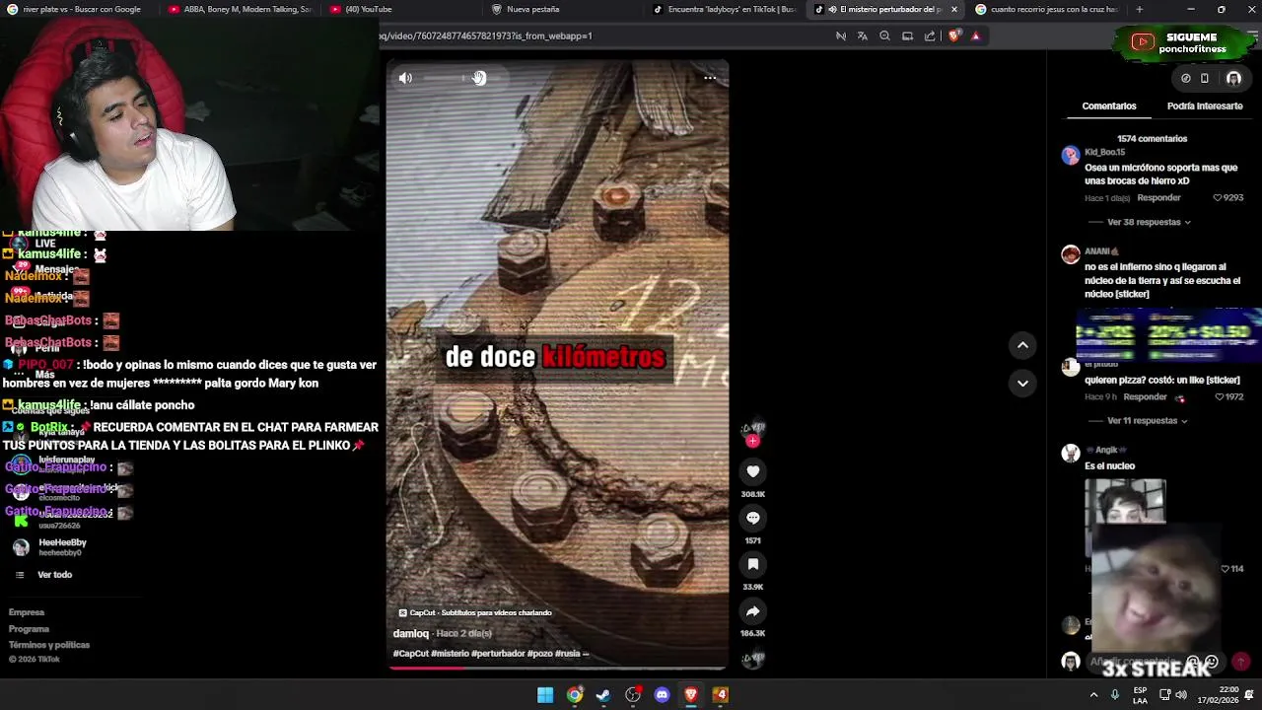This screenshot has height=710, width=1262.
Task: Open Kid_Boo.15's profile name
Action: (1104, 153)
